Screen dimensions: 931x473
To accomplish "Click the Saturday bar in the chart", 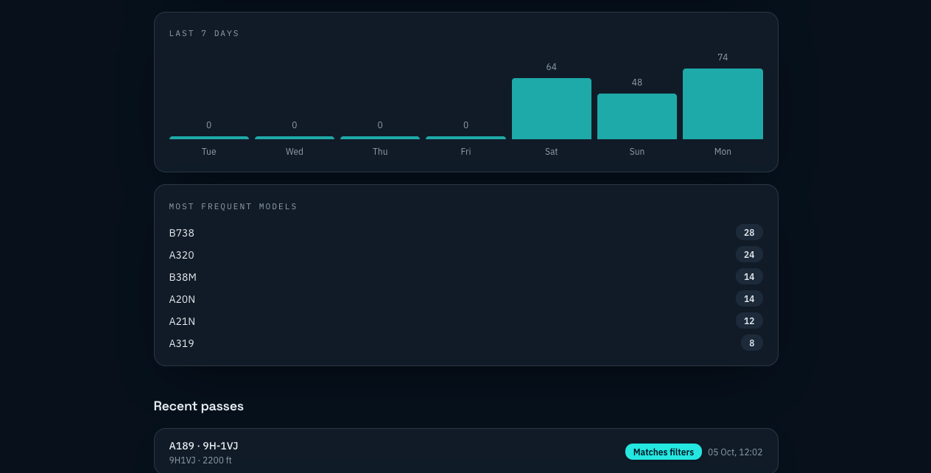I will (x=552, y=108).
